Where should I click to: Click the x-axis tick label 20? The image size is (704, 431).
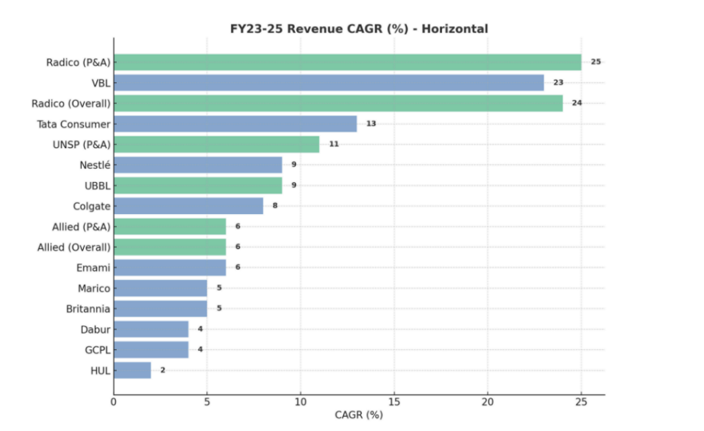pos(487,401)
